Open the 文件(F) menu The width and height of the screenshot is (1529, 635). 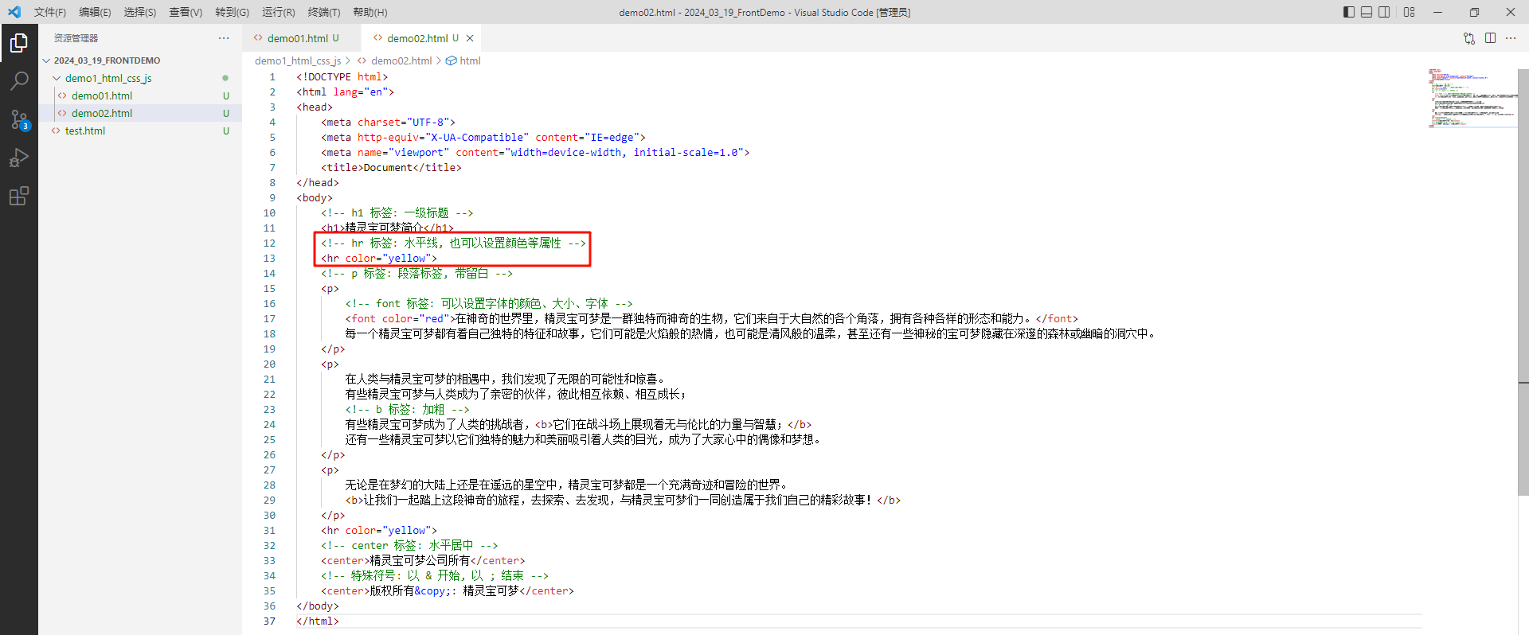click(x=50, y=12)
